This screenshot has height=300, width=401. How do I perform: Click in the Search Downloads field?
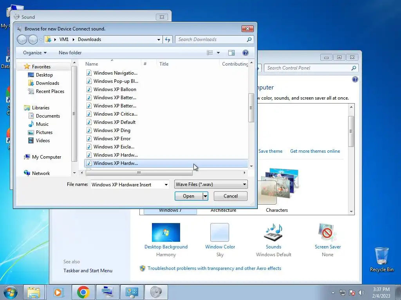pyautogui.click(x=212, y=39)
